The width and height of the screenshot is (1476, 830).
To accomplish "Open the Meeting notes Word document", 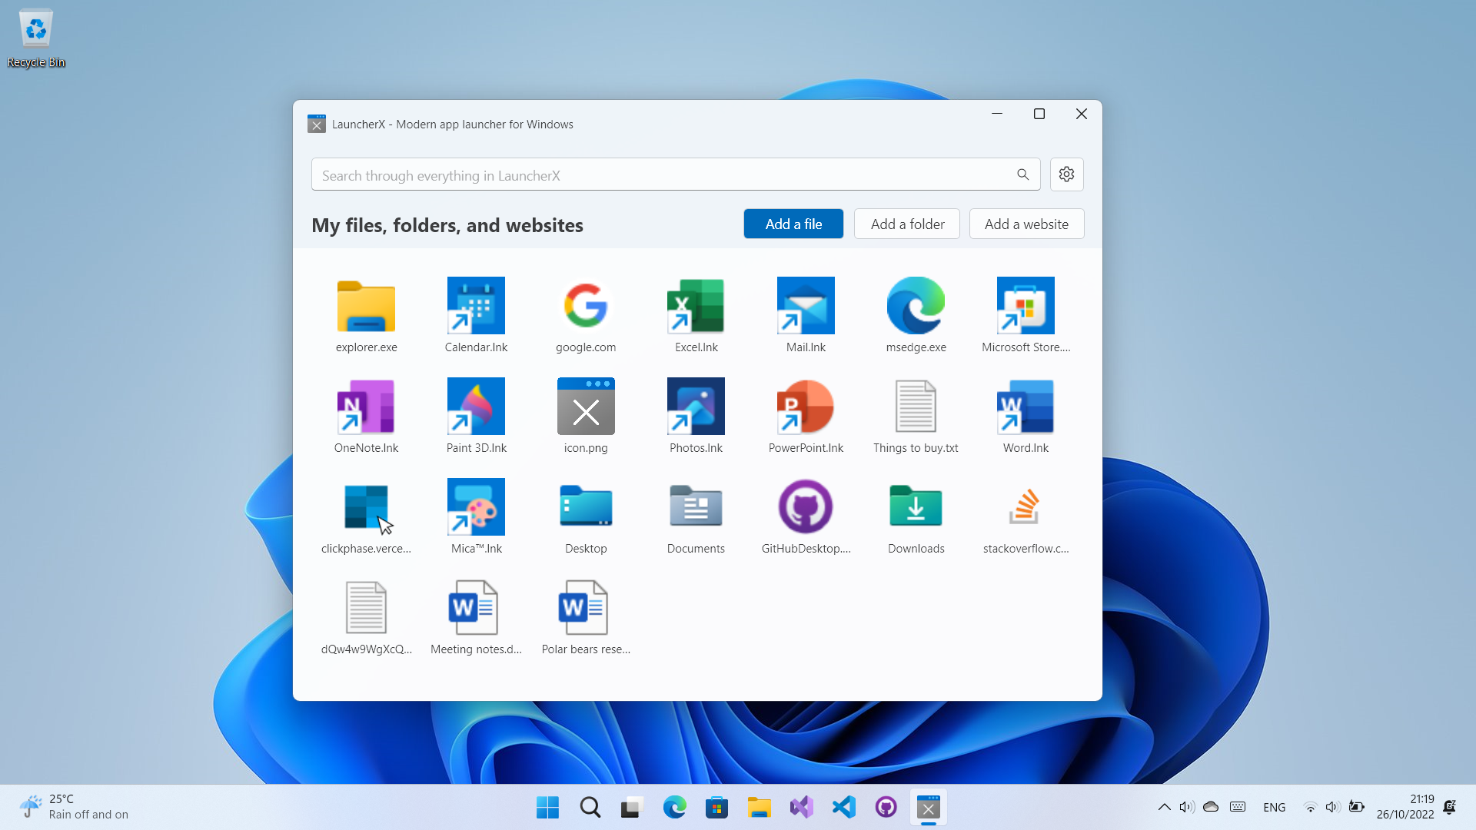I will pyautogui.click(x=476, y=618).
